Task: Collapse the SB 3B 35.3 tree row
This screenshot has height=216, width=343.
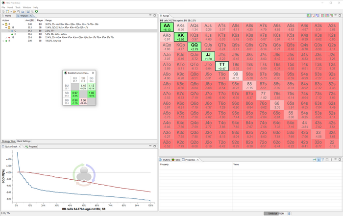Action: [x=6, y=27]
